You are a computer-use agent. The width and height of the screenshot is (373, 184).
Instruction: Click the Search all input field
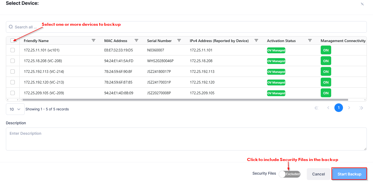[188, 27]
